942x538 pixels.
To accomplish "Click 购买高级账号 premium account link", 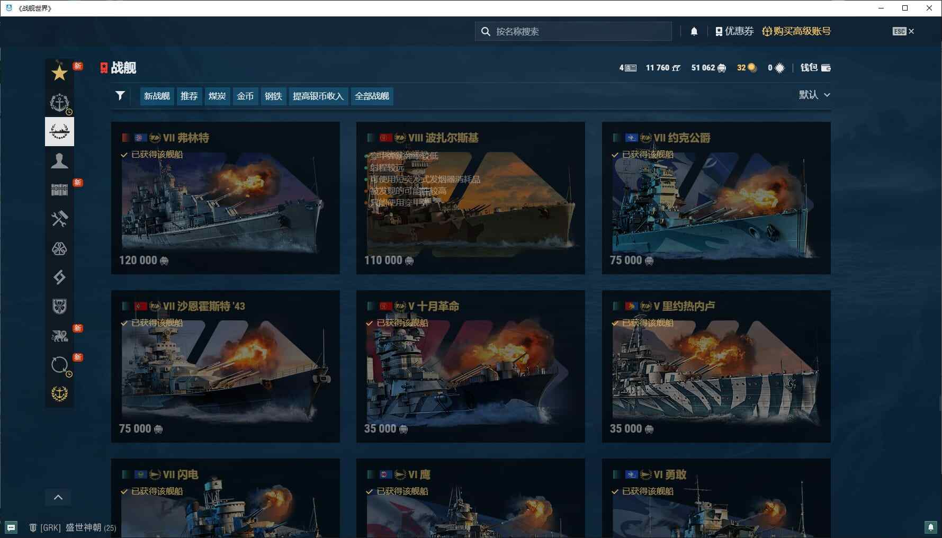I will tap(796, 31).
